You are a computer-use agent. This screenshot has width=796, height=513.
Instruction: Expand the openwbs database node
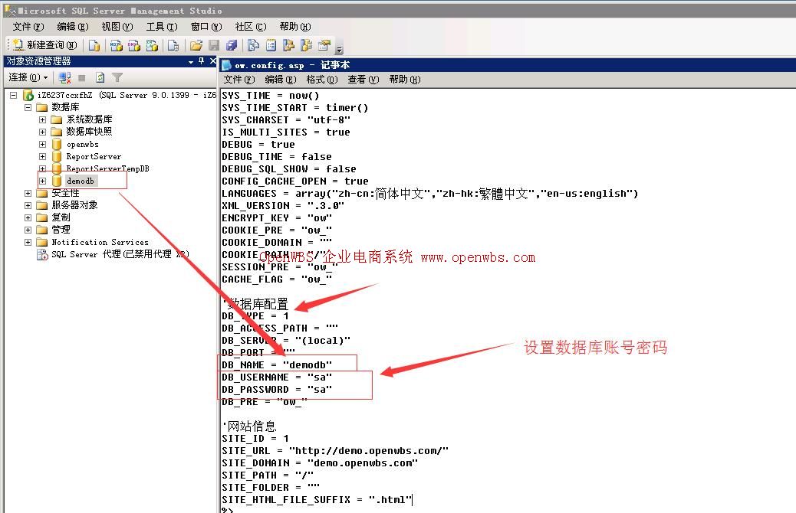tap(43, 144)
